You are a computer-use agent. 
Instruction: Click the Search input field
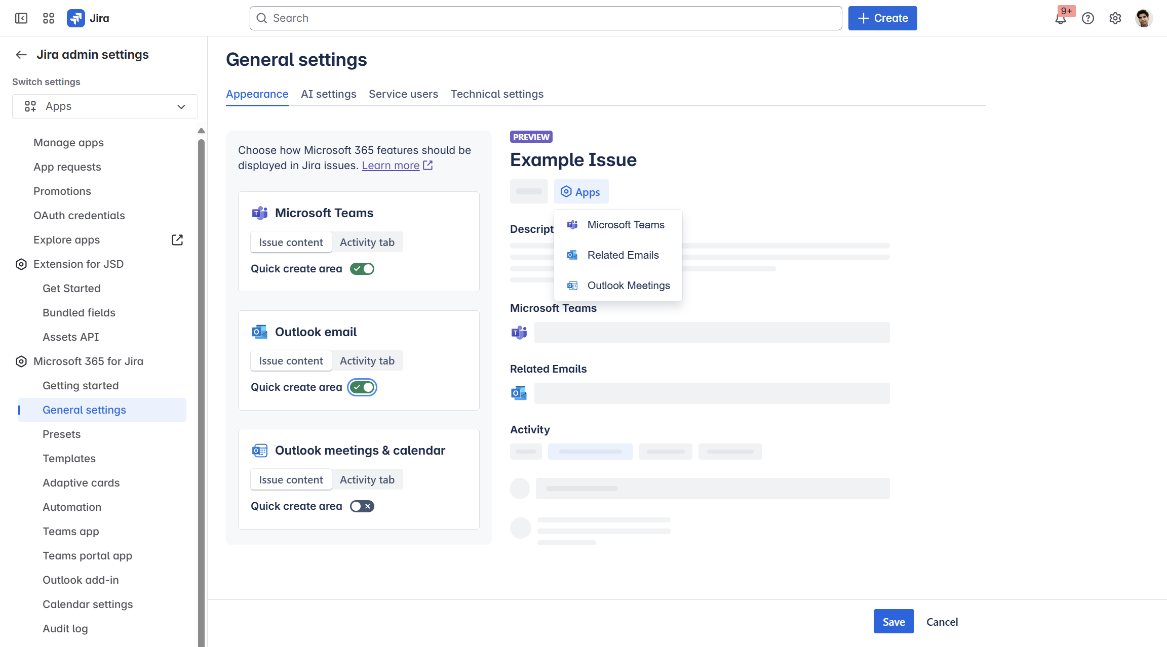(546, 18)
